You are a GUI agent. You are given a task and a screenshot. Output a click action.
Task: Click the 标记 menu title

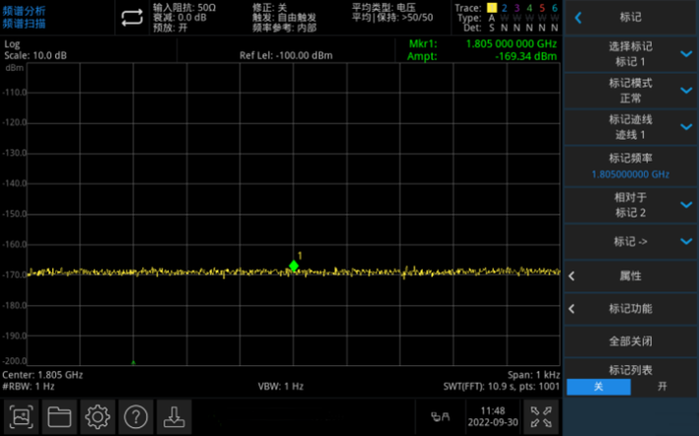(x=630, y=18)
